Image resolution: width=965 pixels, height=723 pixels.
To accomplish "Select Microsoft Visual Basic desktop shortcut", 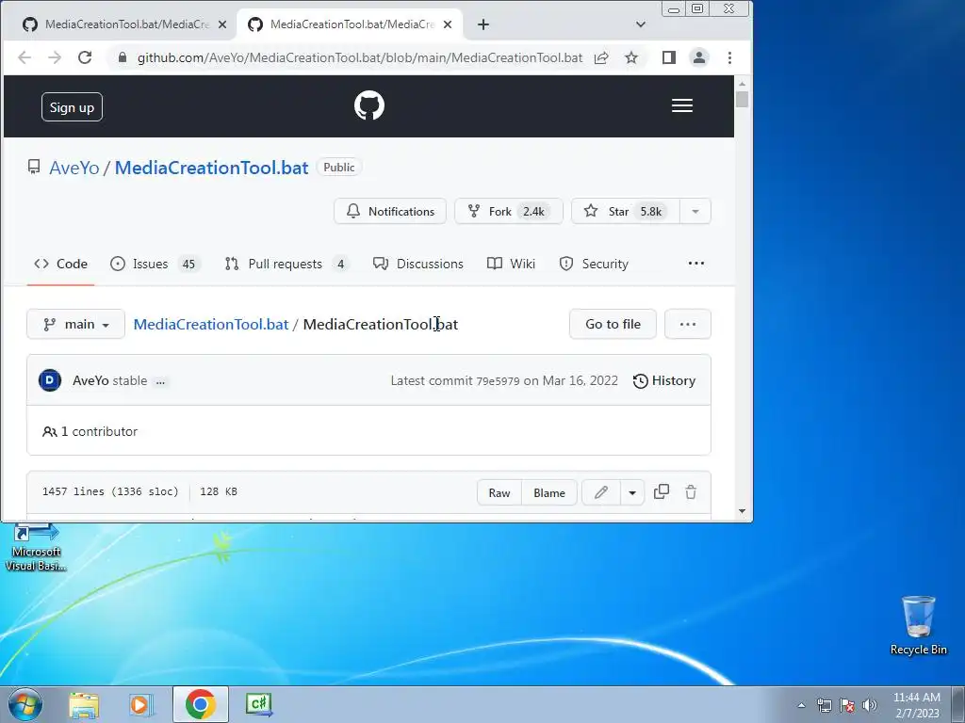I will click(x=36, y=549).
